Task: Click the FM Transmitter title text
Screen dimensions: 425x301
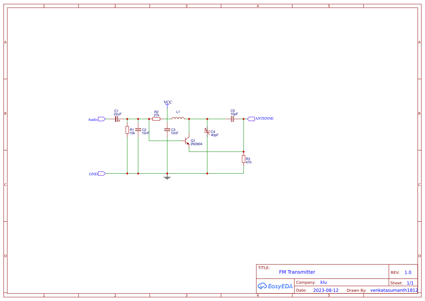Action: point(297,272)
